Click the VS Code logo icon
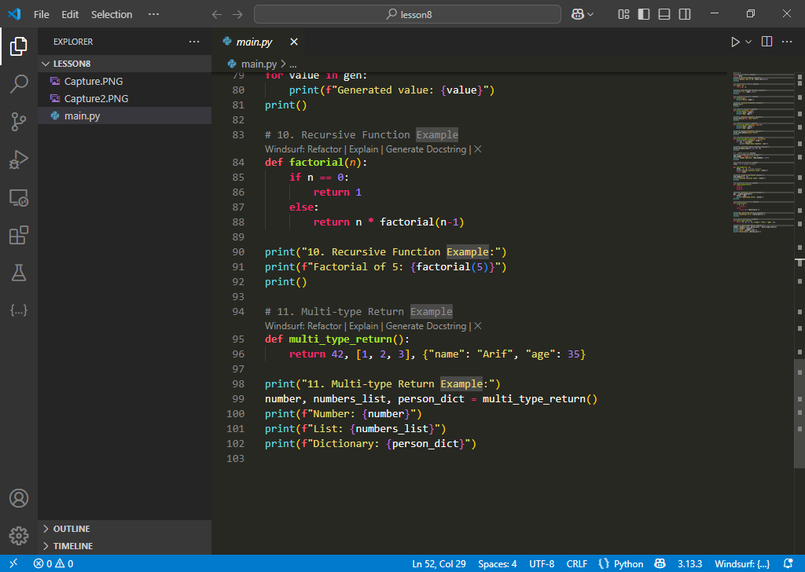The image size is (805, 572). [x=14, y=14]
